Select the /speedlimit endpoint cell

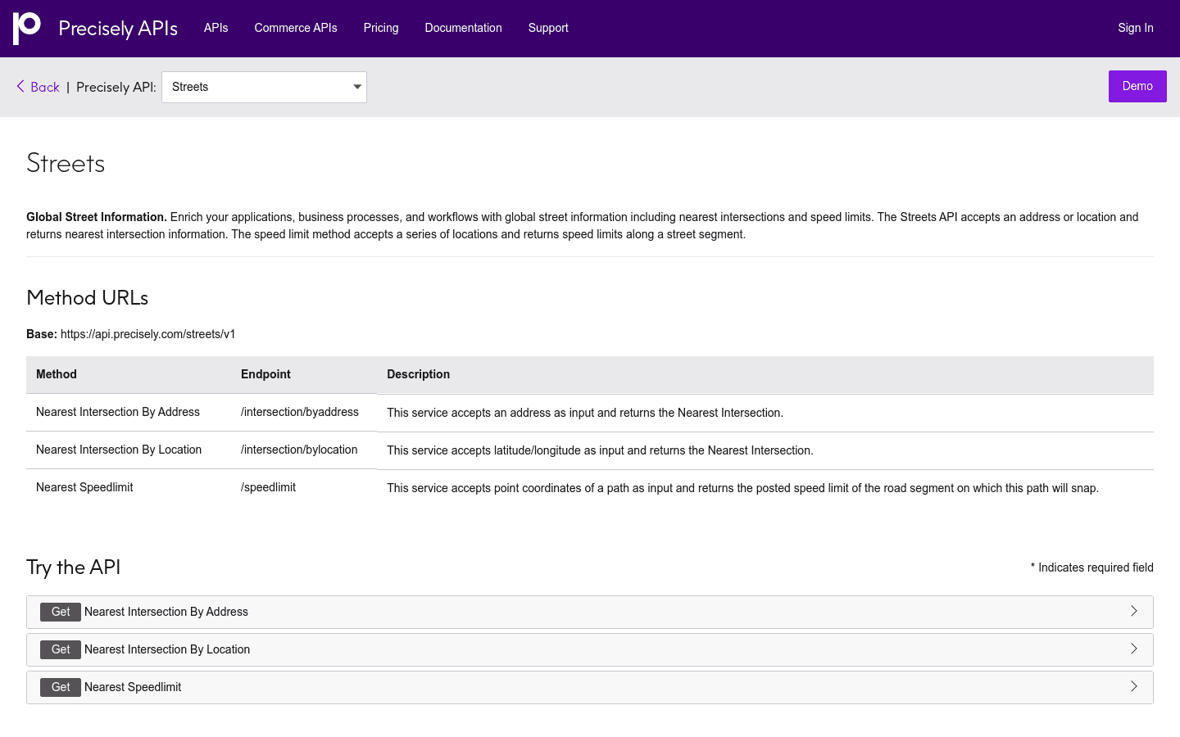click(x=268, y=487)
